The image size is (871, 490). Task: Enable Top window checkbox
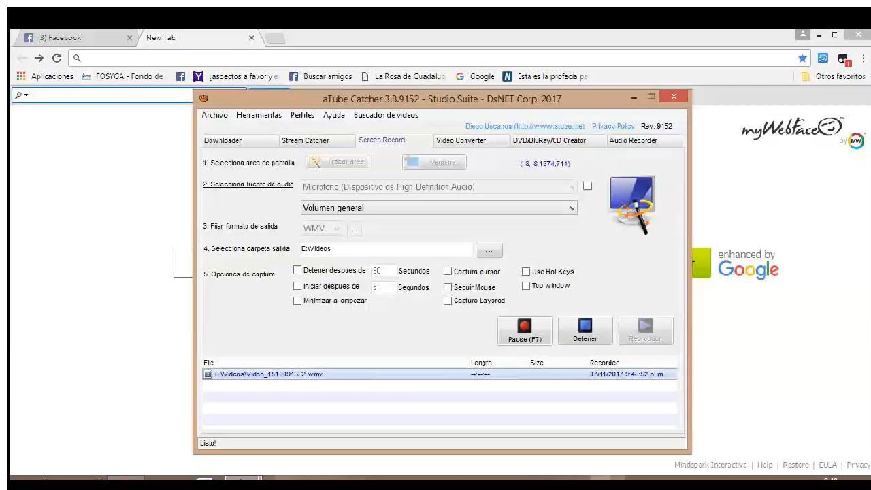click(526, 286)
